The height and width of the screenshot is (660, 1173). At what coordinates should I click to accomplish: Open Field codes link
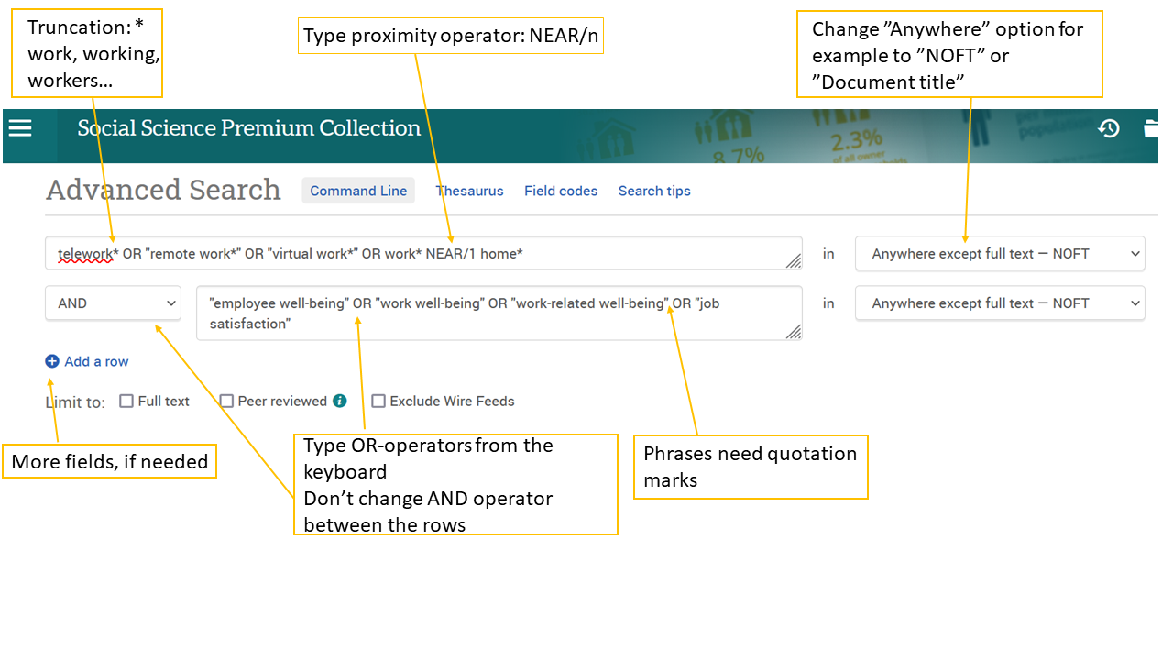click(561, 191)
